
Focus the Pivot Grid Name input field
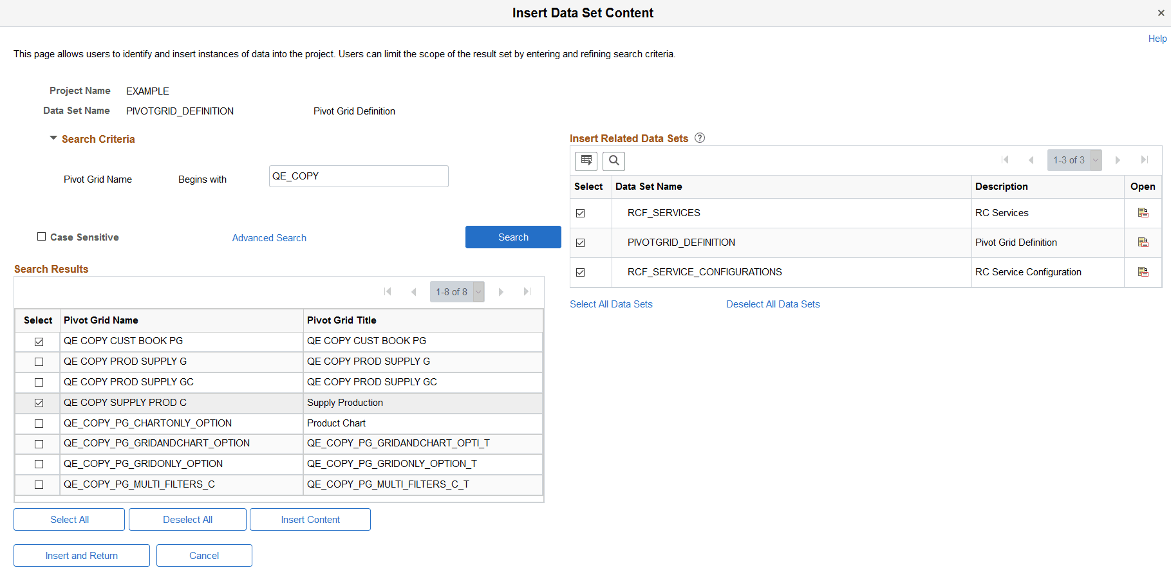click(x=359, y=176)
